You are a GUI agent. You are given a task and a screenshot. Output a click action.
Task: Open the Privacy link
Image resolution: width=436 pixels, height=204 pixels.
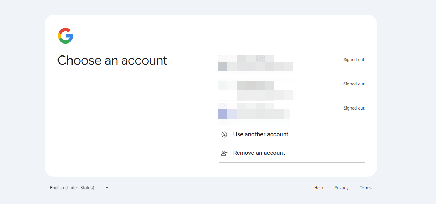(x=341, y=187)
